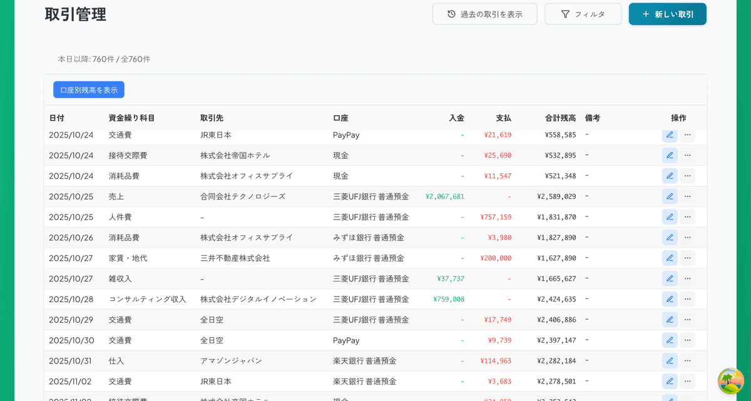Click the 2025/10/28 date cell
This screenshot has height=401, width=751.
(71, 299)
